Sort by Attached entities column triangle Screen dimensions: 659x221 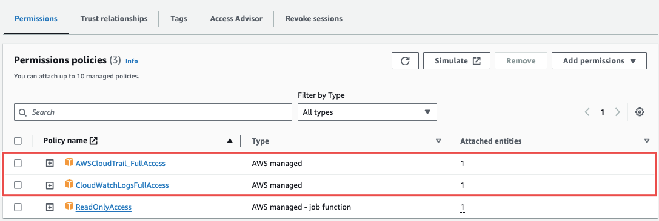(647, 141)
